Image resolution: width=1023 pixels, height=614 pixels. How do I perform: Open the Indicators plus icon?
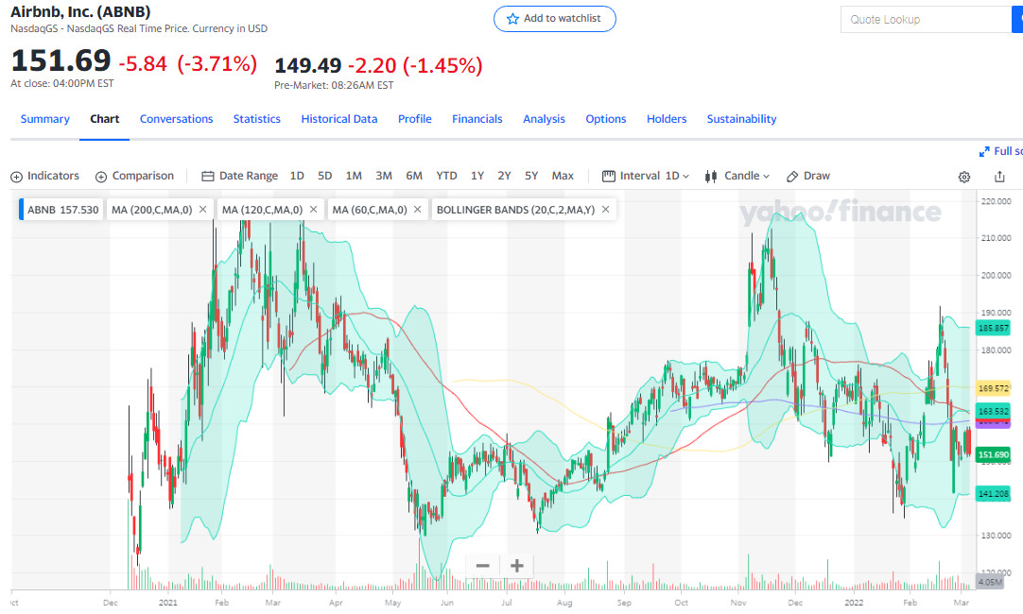tap(16, 177)
